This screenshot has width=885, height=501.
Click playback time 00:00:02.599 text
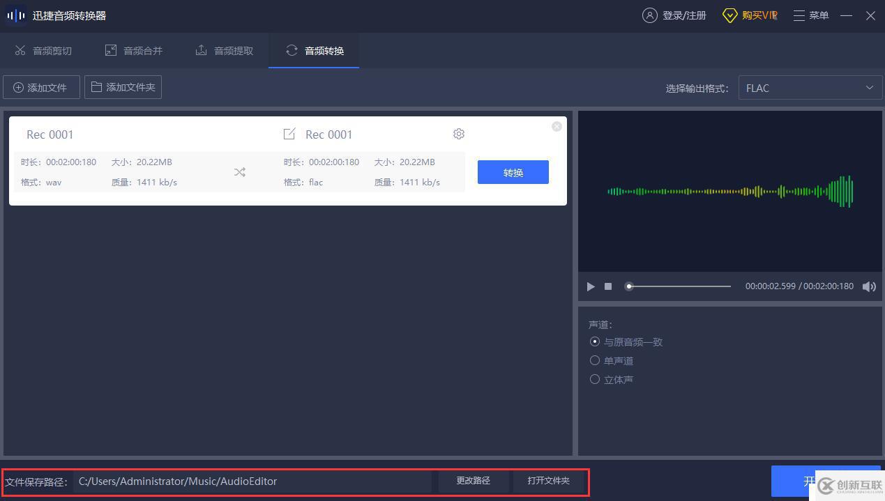[770, 286]
